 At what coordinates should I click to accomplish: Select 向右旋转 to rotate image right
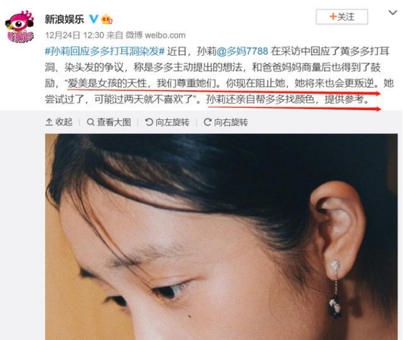pos(226,122)
